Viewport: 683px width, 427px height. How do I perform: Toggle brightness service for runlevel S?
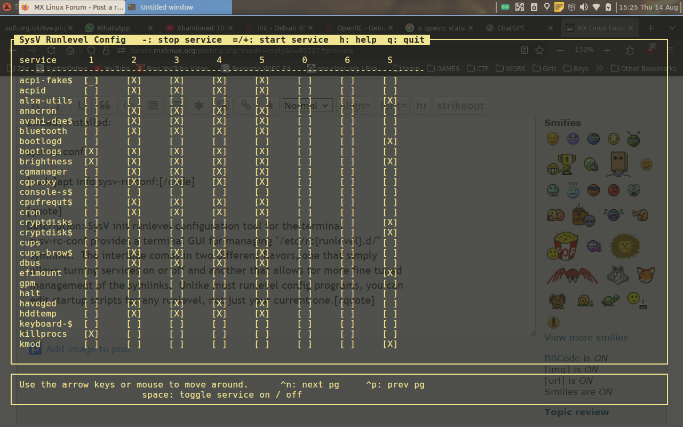coord(390,161)
